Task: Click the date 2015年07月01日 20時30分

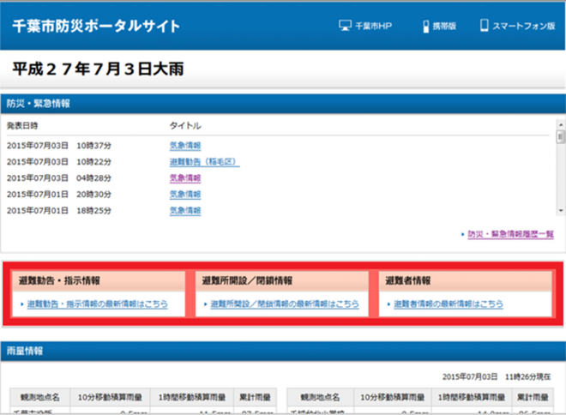Action: pyautogui.click(x=59, y=194)
